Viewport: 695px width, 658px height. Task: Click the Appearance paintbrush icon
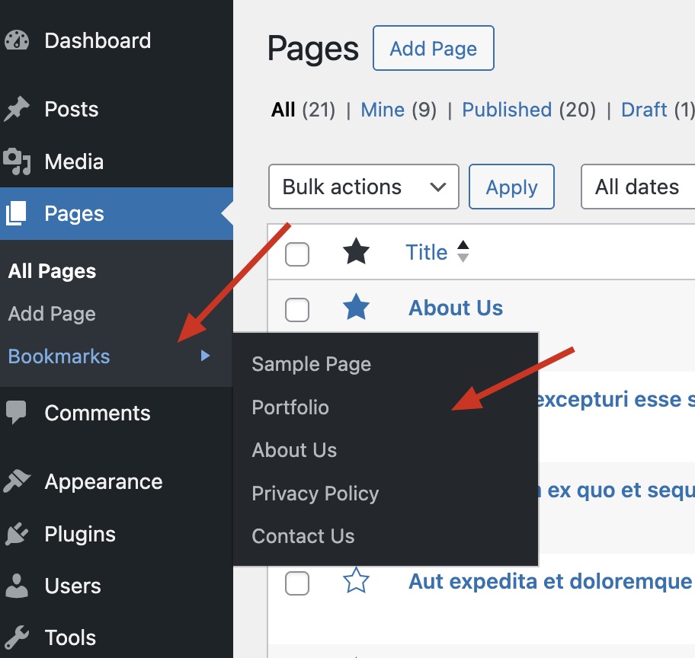[16, 481]
